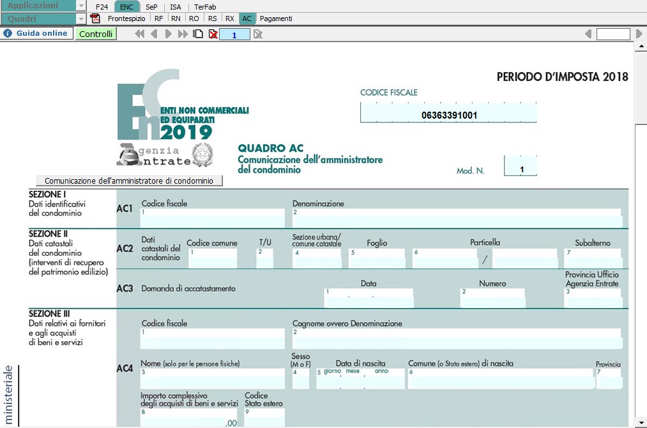Advance to next module with single right arrow
Viewport: 647px width, 428px height.
tap(169, 34)
